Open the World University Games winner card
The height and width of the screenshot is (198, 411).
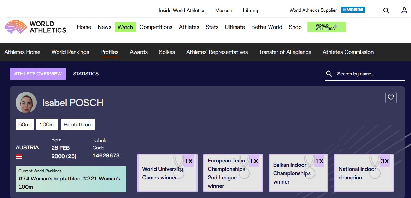click(167, 173)
